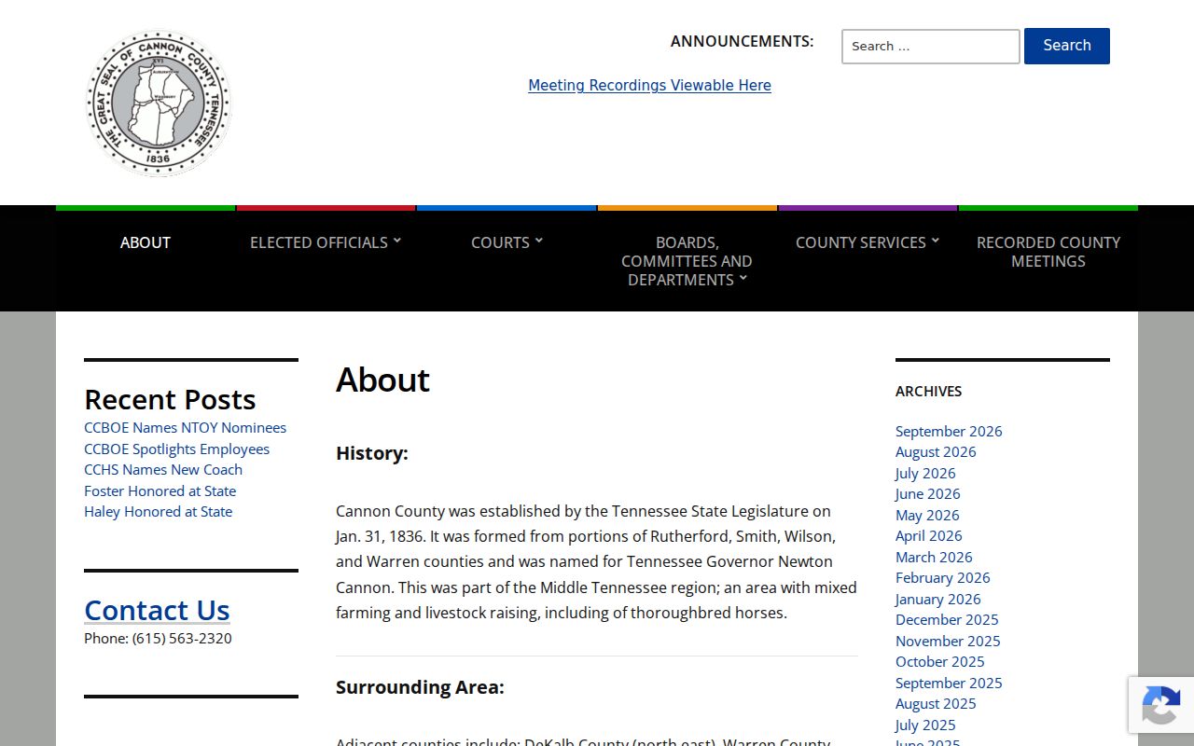Open Foster Honored at State post

click(x=160, y=490)
